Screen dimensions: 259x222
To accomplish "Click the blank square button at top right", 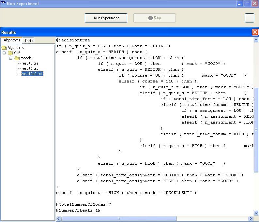I will 249,18.
